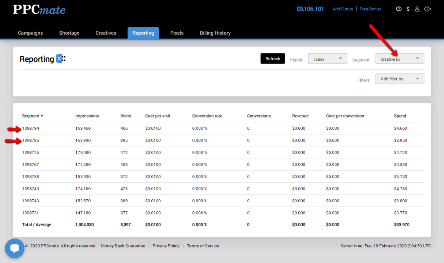Click the logout icon in header
The width and height of the screenshot is (444, 263).
[428, 9]
